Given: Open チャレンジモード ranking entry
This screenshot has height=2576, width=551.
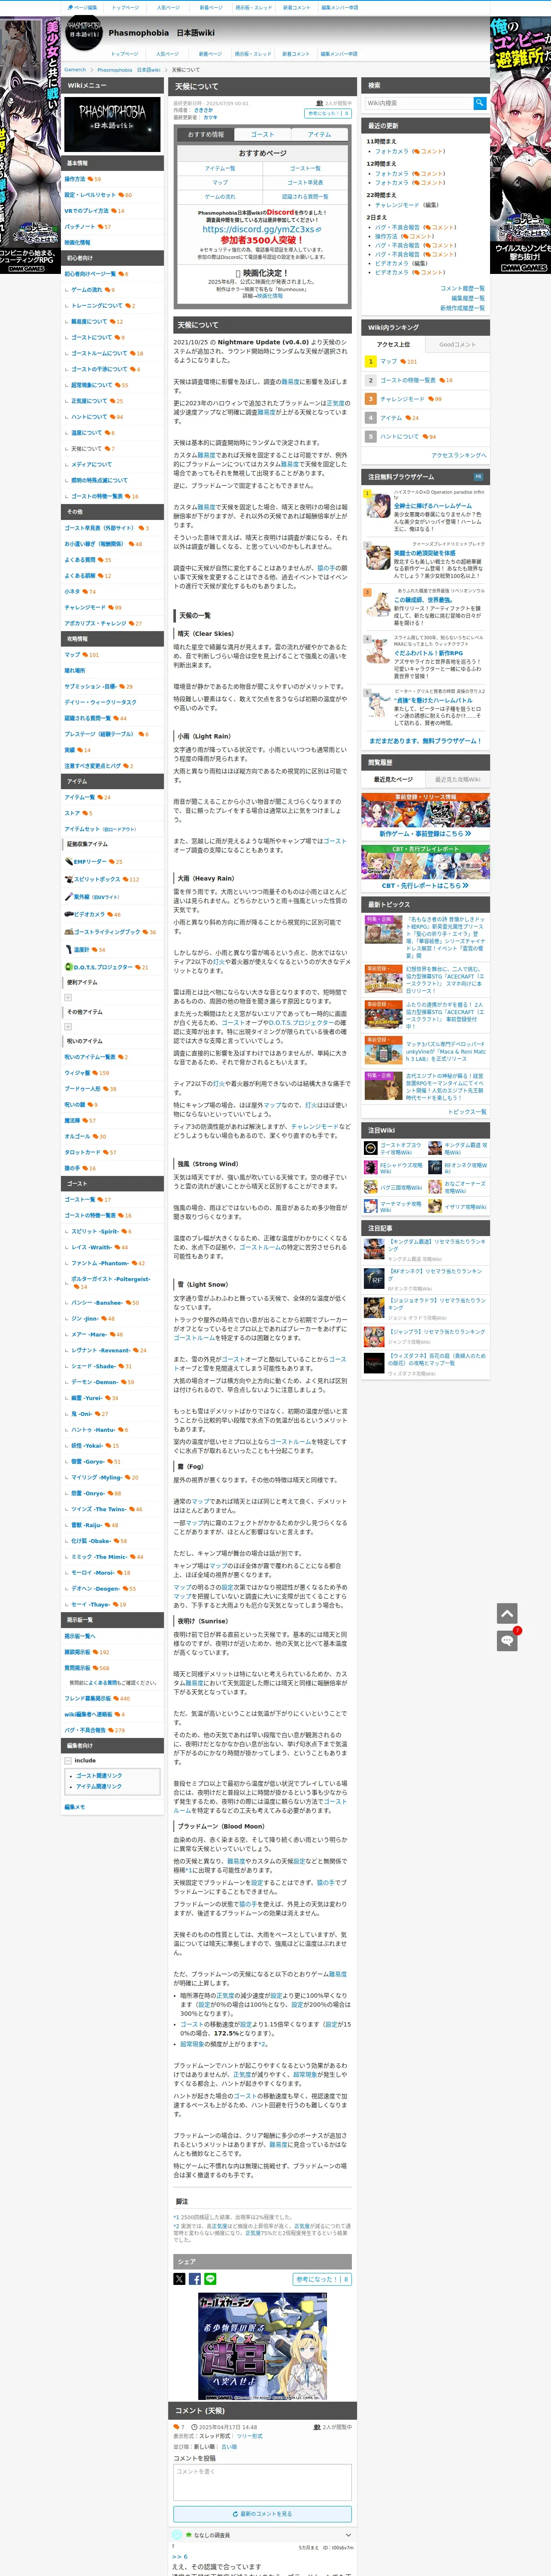Looking at the screenshot, I should 402,399.
